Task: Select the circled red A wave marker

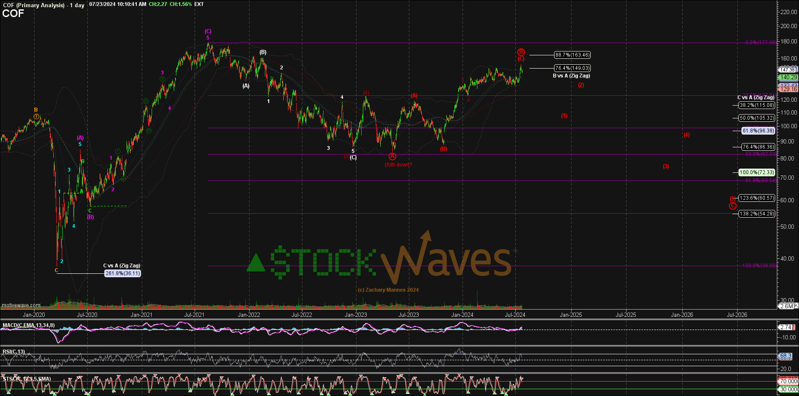Action: pos(392,157)
